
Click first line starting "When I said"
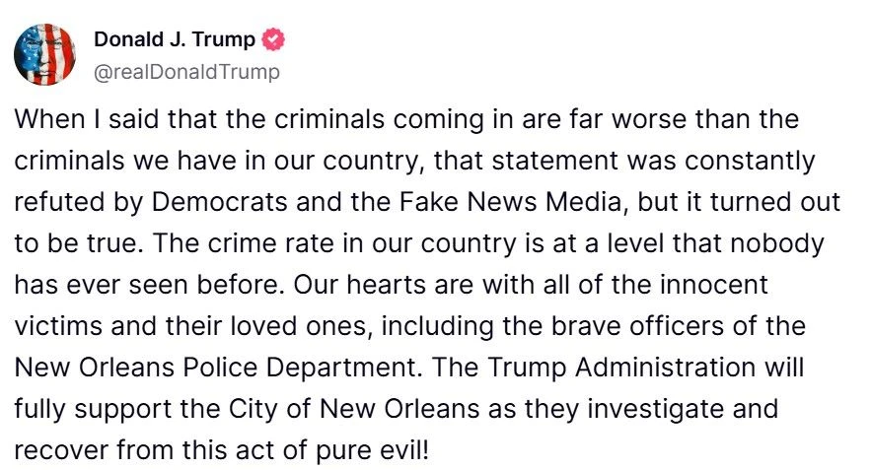click(x=406, y=119)
